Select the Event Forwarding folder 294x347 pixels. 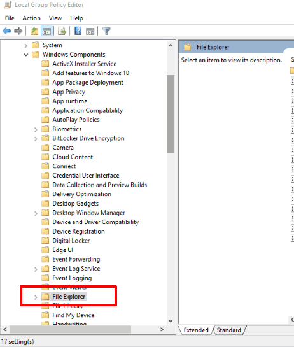76,259
